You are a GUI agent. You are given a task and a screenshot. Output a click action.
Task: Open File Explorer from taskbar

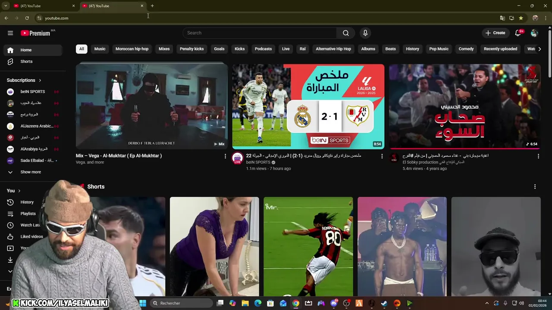[245, 303]
